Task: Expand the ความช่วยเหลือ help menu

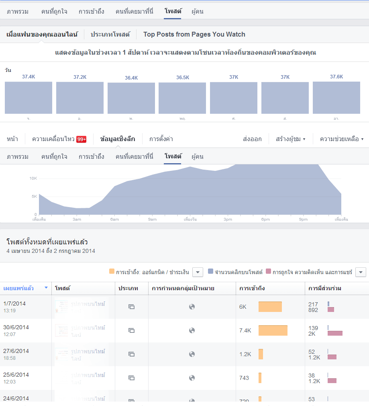Action: click(342, 139)
